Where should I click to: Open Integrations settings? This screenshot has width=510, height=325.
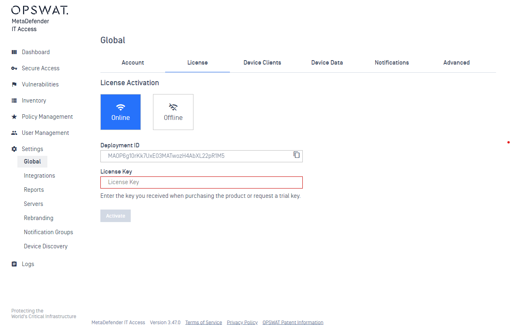point(39,176)
